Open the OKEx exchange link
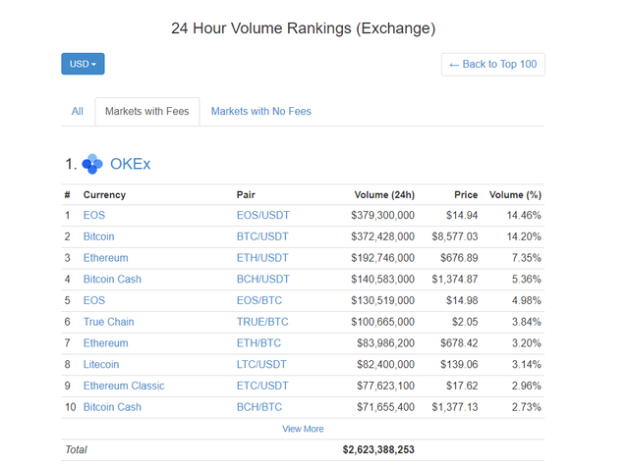This screenshot has height=466, width=629. click(131, 164)
